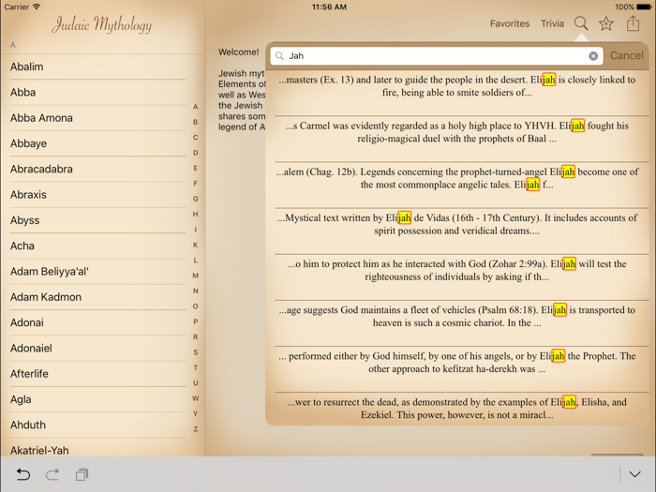
Task: Open the share icon in top bar
Action: click(634, 23)
